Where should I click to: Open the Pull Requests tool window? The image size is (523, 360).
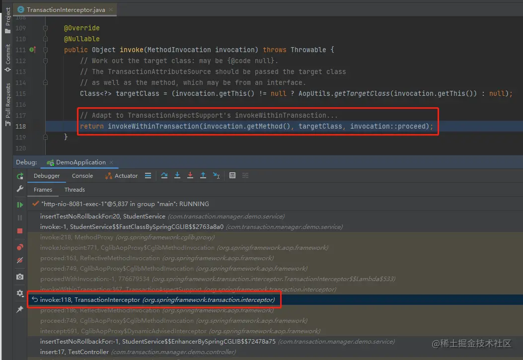[x=7, y=104]
